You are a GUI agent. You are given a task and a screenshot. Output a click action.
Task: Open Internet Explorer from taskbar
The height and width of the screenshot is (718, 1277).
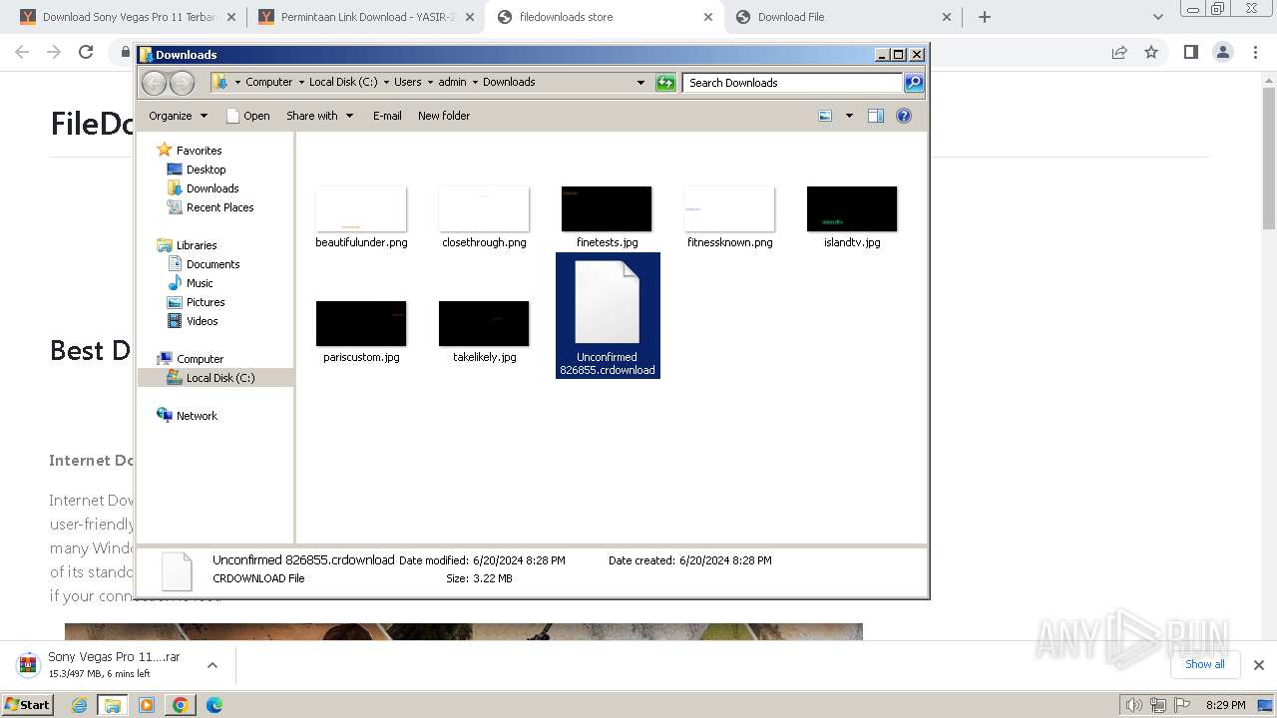79,705
